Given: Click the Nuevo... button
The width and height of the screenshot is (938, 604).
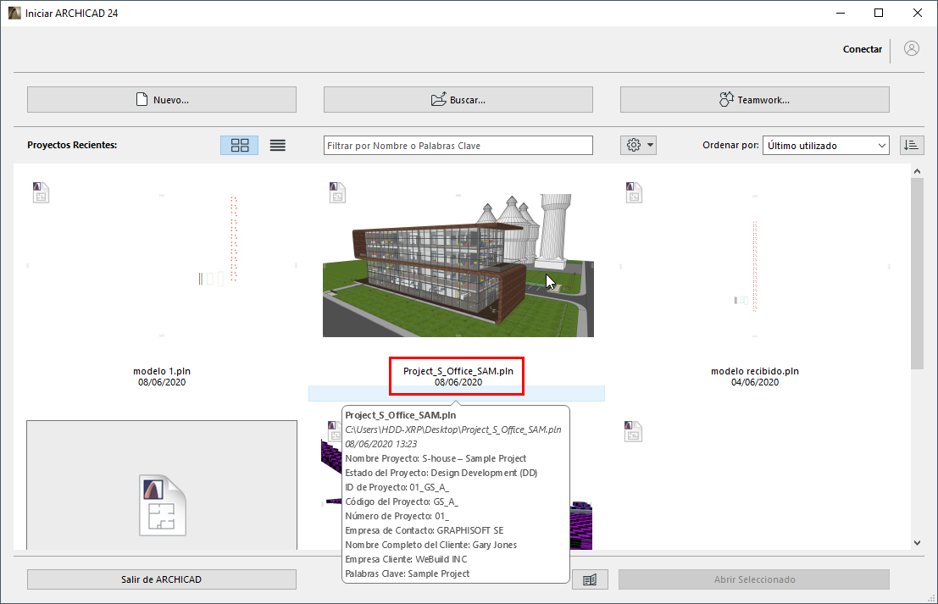Looking at the screenshot, I should pos(162,100).
